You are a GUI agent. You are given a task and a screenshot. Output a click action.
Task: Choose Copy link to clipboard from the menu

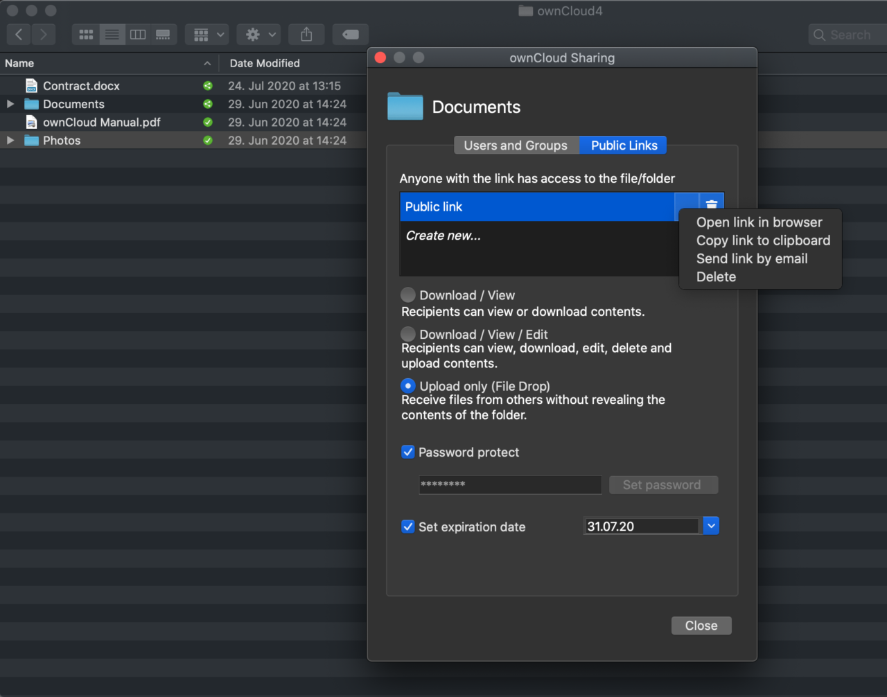tap(763, 240)
